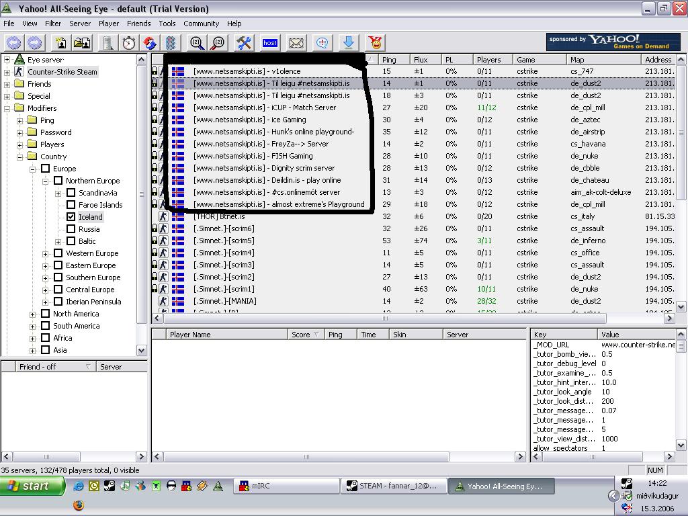Image resolution: width=688 pixels, height=516 pixels.
Task: Click the stopwatch toolbar icon
Action: [x=128, y=42]
